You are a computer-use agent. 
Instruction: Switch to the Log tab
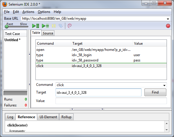click(10, 117)
